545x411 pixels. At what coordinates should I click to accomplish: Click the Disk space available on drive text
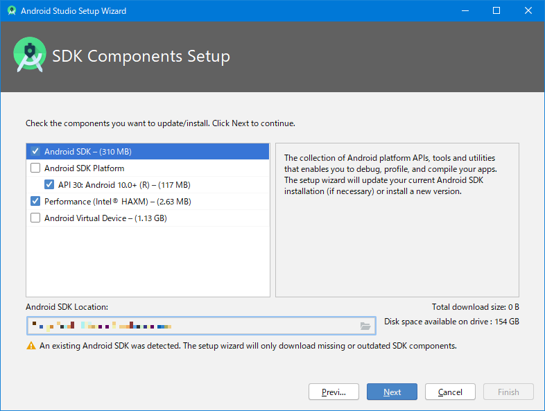[x=451, y=322]
